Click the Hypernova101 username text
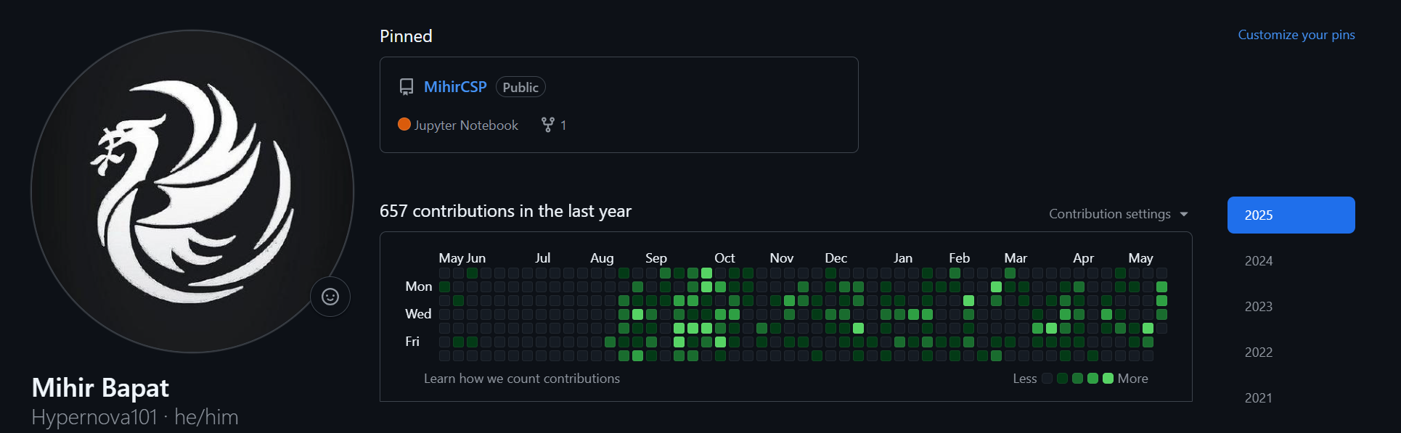Screen dimensions: 1401x433 94,417
